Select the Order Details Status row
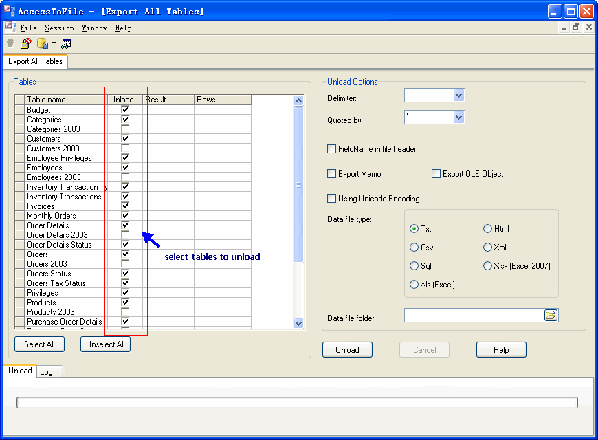Image resolution: width=598 pixels, height=440 pixels. 133,245
